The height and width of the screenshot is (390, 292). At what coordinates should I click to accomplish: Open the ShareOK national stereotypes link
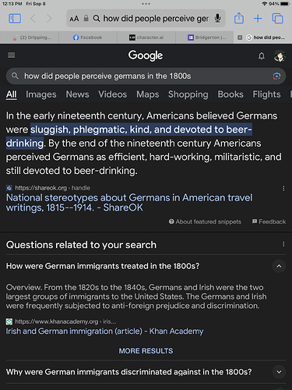click(129, 203)
